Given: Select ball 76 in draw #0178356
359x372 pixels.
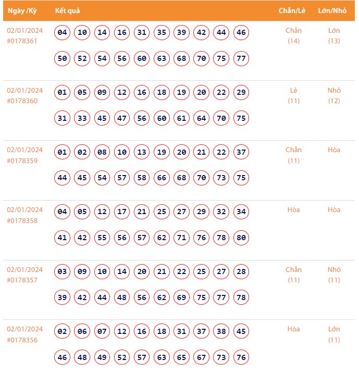Looking at the screenshot, I should (241, 357).
